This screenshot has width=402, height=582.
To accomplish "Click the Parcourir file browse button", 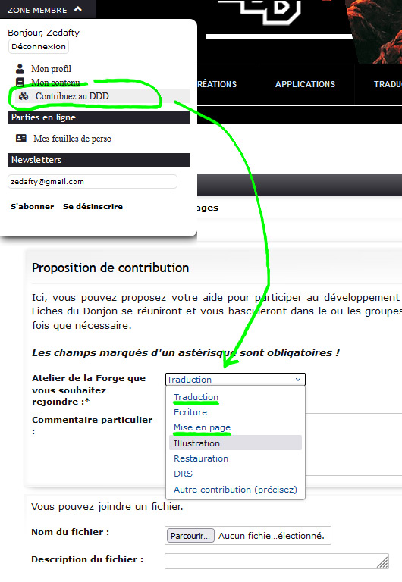I will point(190,536).
